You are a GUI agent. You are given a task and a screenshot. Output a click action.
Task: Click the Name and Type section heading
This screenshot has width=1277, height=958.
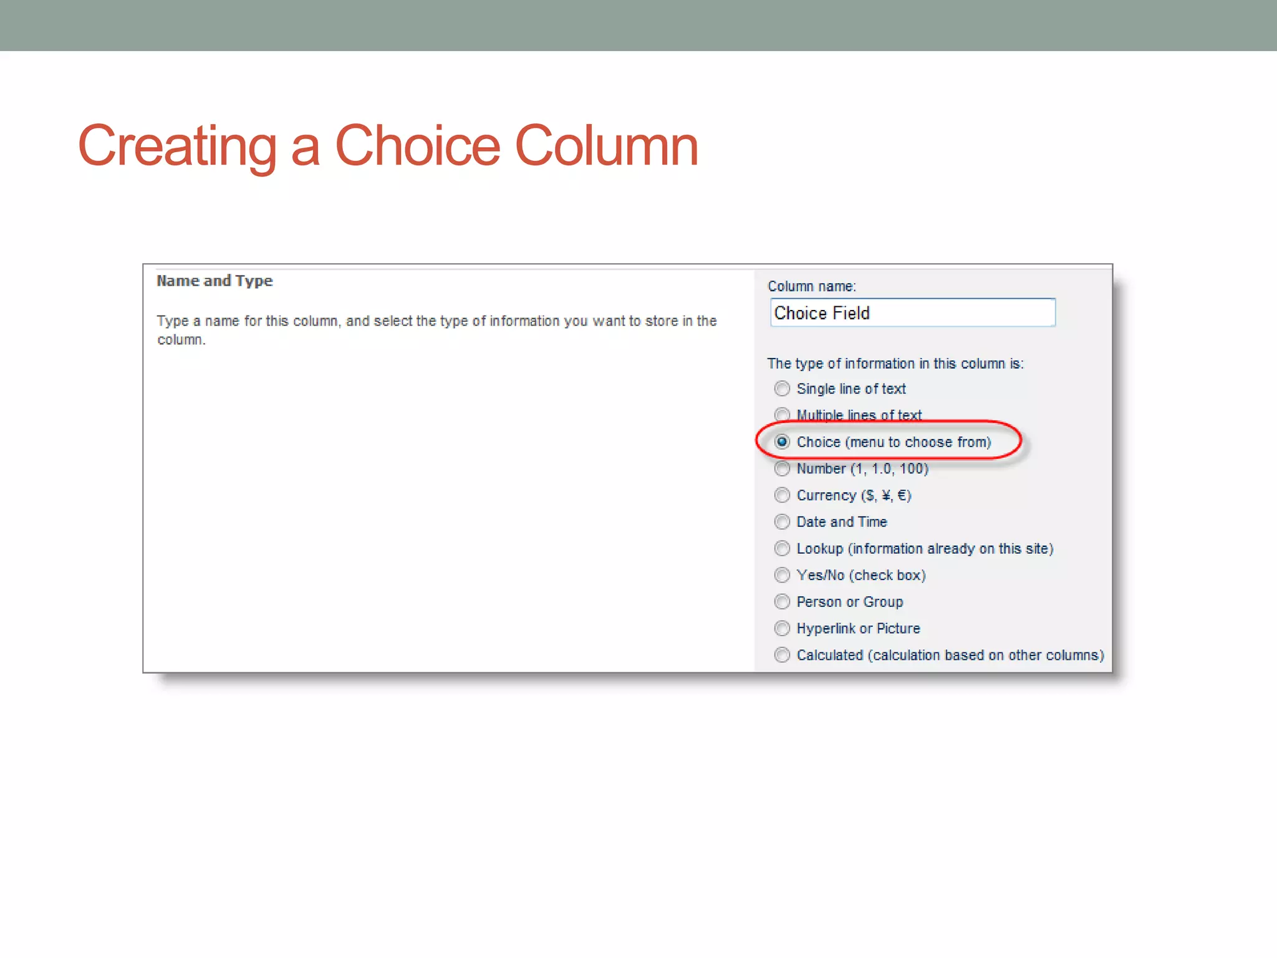[x=214, y=281]
